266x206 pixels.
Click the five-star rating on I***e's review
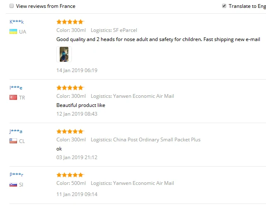(x=70, y=87)
